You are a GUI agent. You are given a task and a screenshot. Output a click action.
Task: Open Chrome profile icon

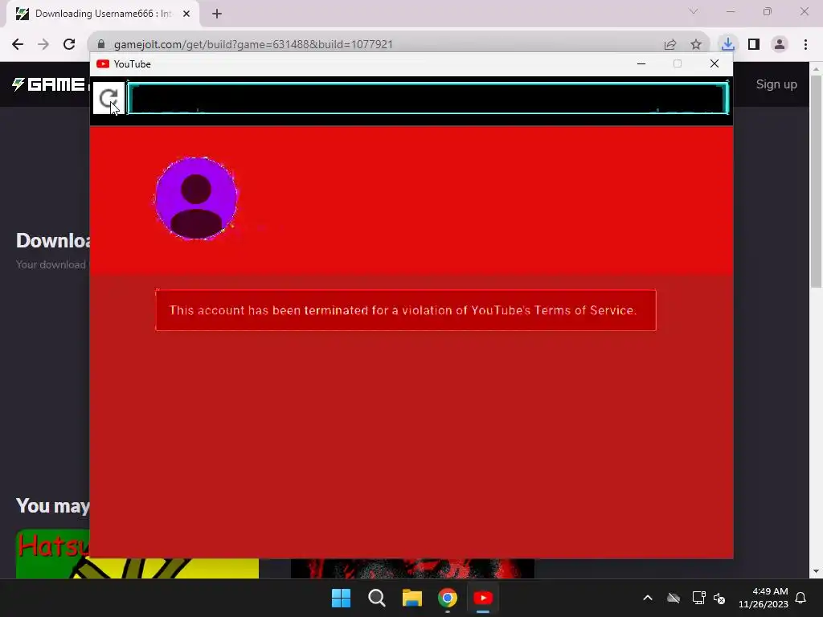click(x=780, y=44)
